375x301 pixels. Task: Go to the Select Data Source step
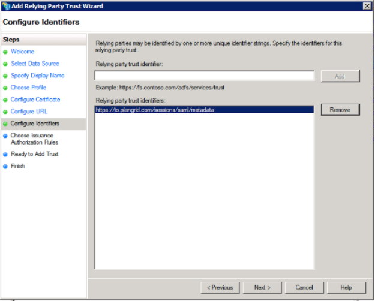(x=35, y=64)
